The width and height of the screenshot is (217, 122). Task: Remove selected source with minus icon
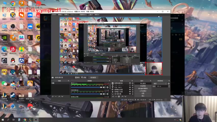point(116,97)
